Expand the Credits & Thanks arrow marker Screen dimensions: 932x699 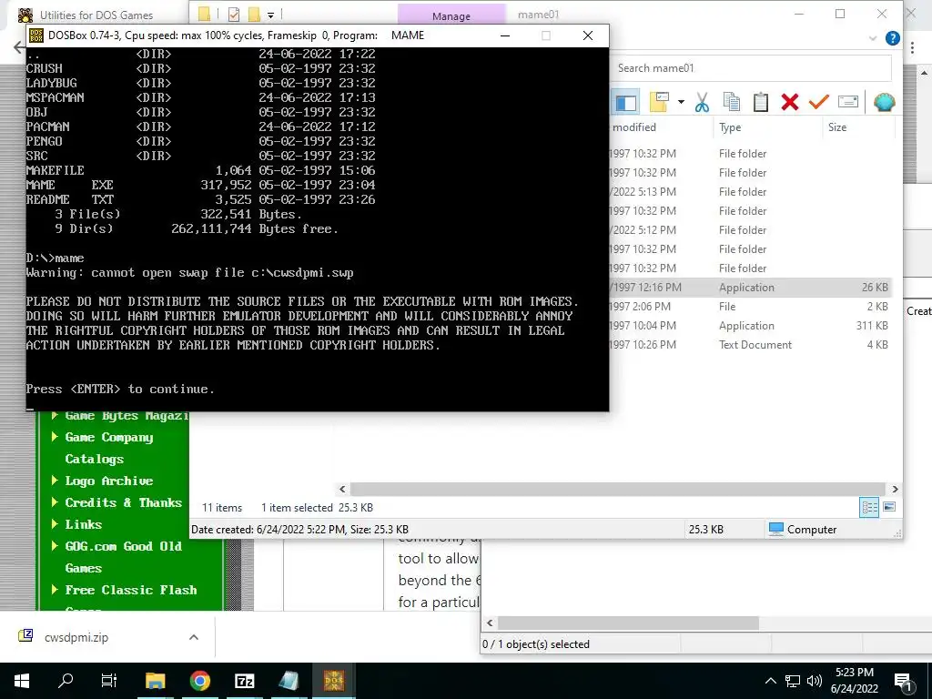pyautogui.click(x=56, y=502)
